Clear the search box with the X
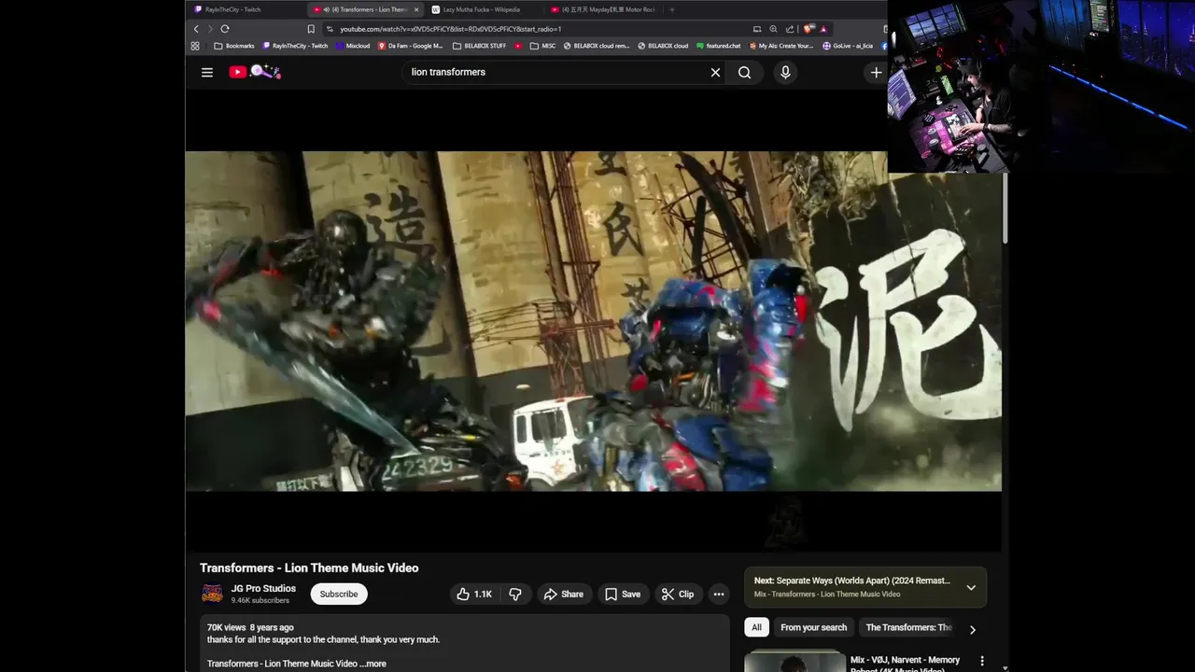 point(715,72)
